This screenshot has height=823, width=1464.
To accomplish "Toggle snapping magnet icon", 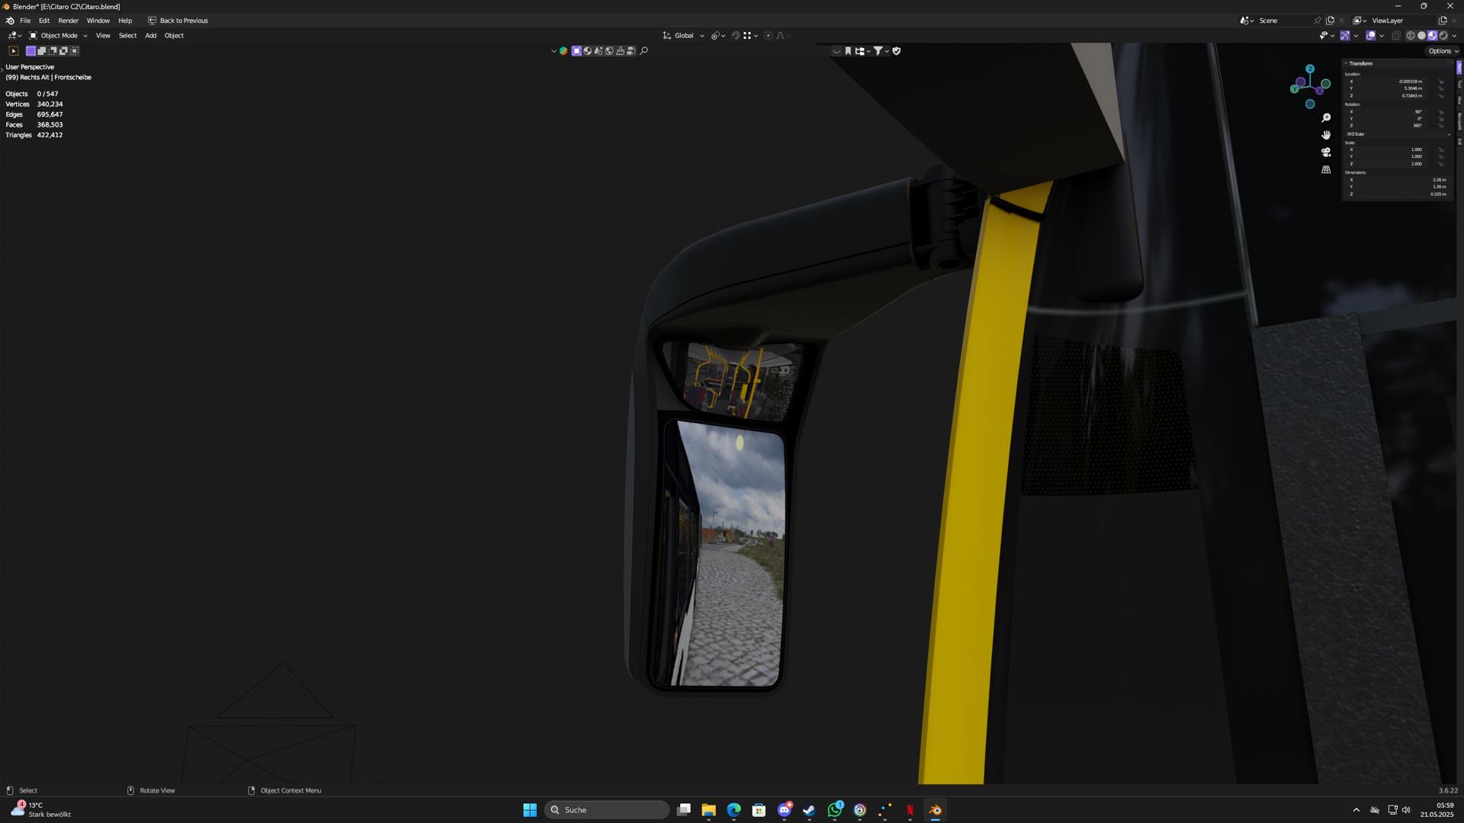I will coord(736,36).
